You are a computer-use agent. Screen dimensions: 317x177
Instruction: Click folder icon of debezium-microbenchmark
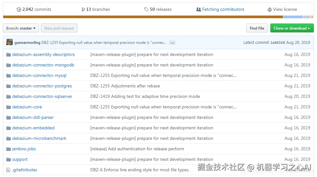(x=9, y=139)
